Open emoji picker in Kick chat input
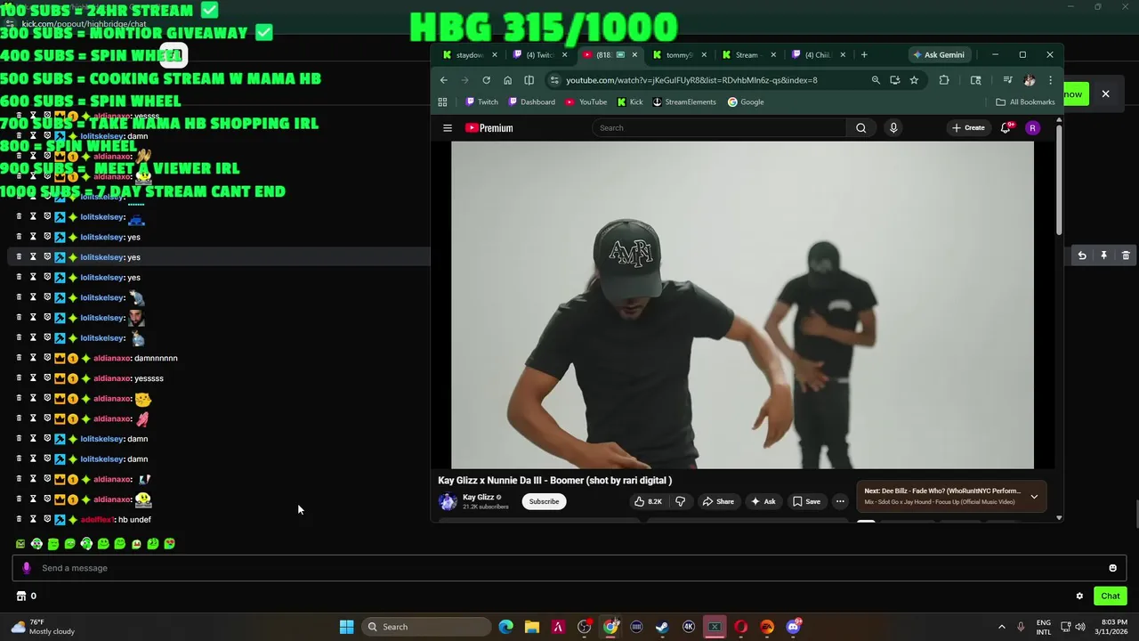The height and width of the screenshot is (641, 1139). [1112, 568]
